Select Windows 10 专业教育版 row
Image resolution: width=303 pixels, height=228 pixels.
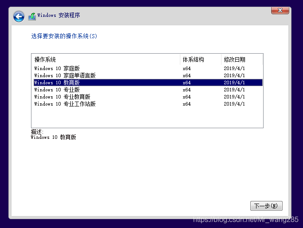pos(148,97)
